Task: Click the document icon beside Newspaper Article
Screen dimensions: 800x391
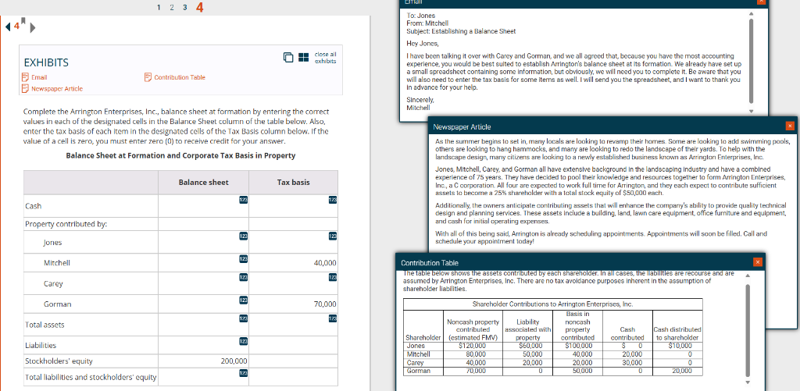Action: click(24, 88)
